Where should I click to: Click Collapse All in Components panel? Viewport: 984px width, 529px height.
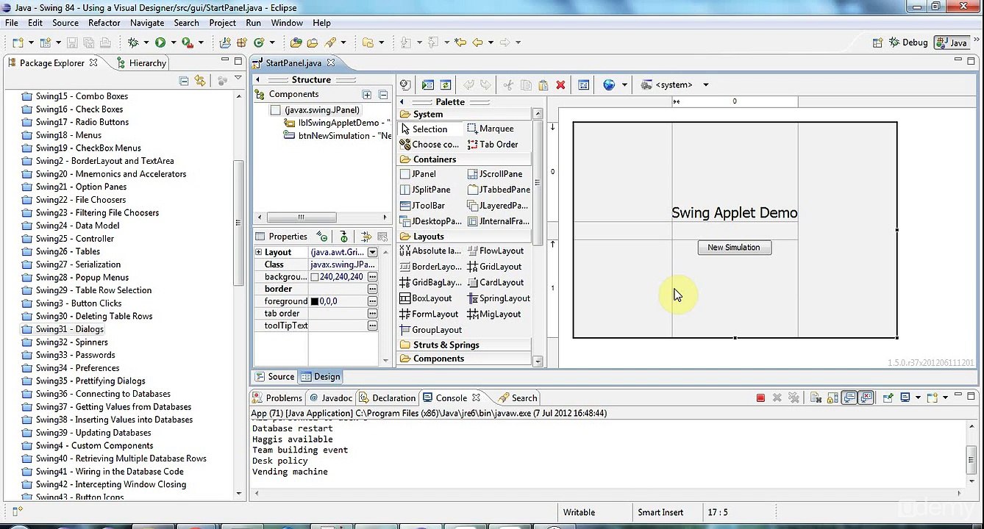click(x=383, y=94)
